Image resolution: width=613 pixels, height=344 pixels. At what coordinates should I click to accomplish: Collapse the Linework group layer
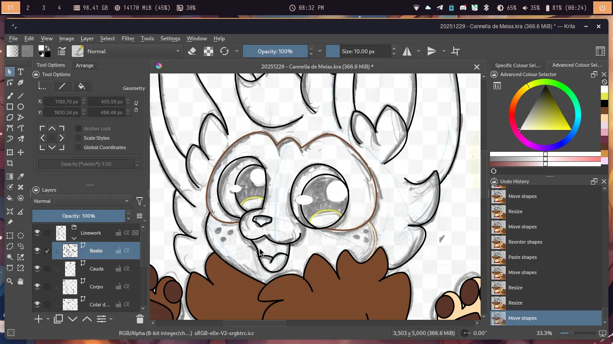click(x=74, y=238)
